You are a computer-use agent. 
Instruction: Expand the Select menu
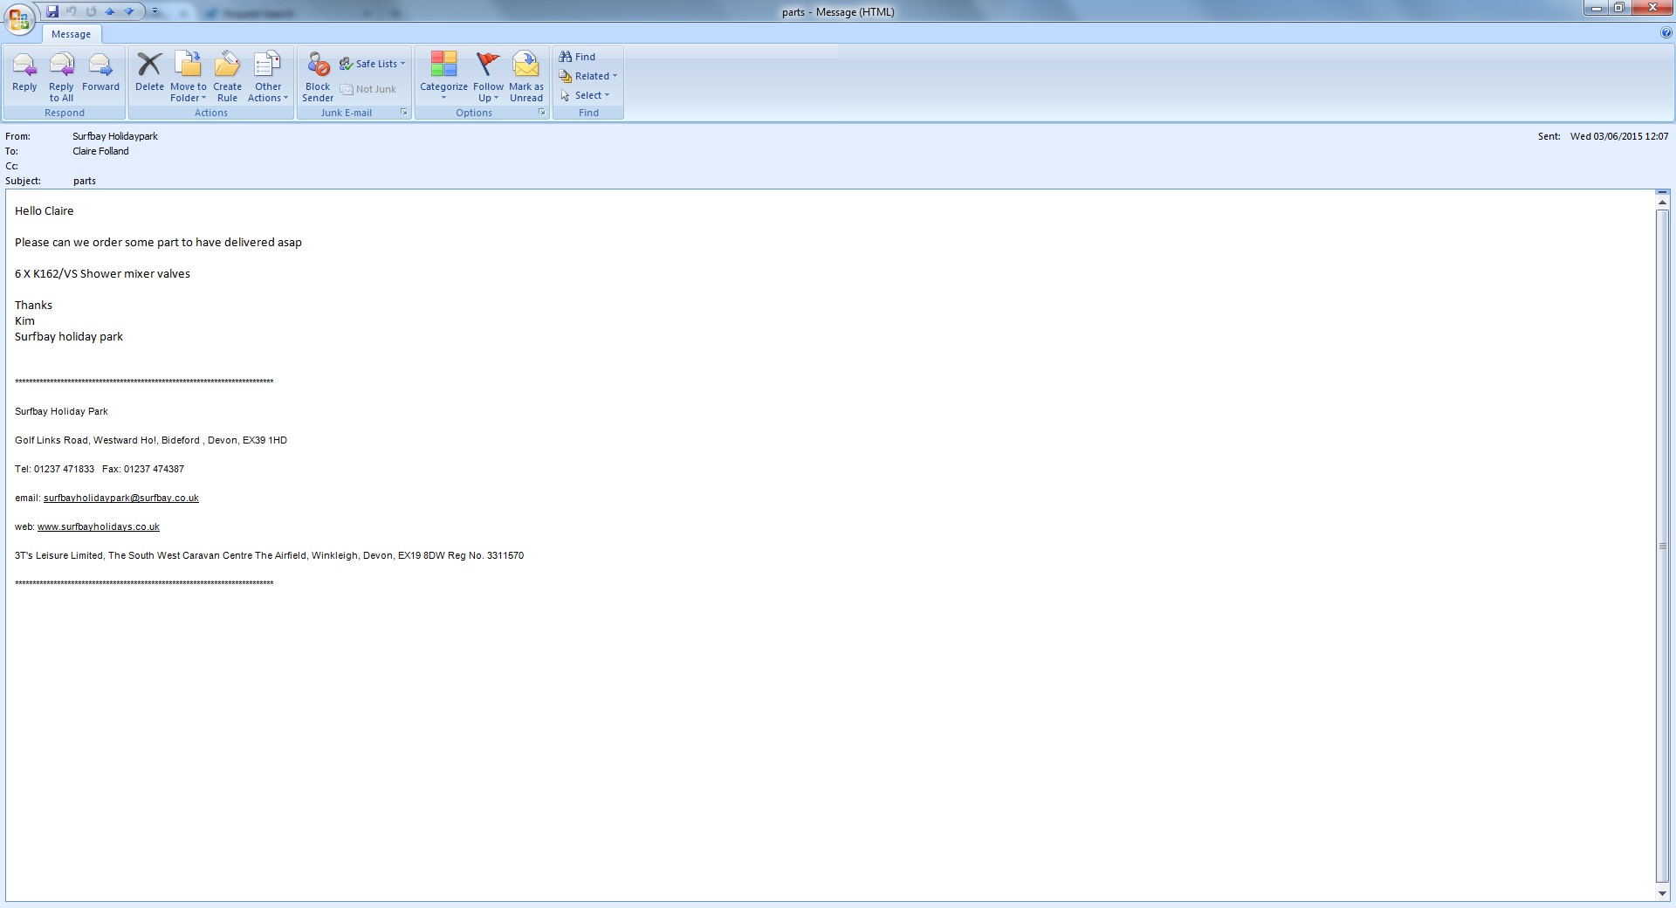pyautogui.click(x=585, y=95)
